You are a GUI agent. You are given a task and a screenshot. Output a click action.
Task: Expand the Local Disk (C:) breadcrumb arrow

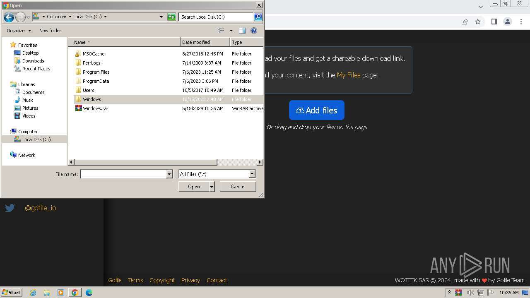[105, 17]
